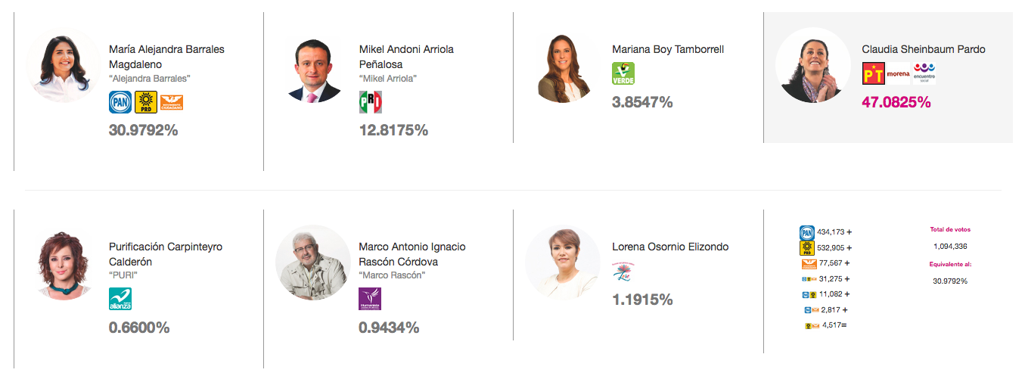Click the purple Humanista logo under Marco Rascón
This screenshot has height=379, width=1025.
coord(370,299)
